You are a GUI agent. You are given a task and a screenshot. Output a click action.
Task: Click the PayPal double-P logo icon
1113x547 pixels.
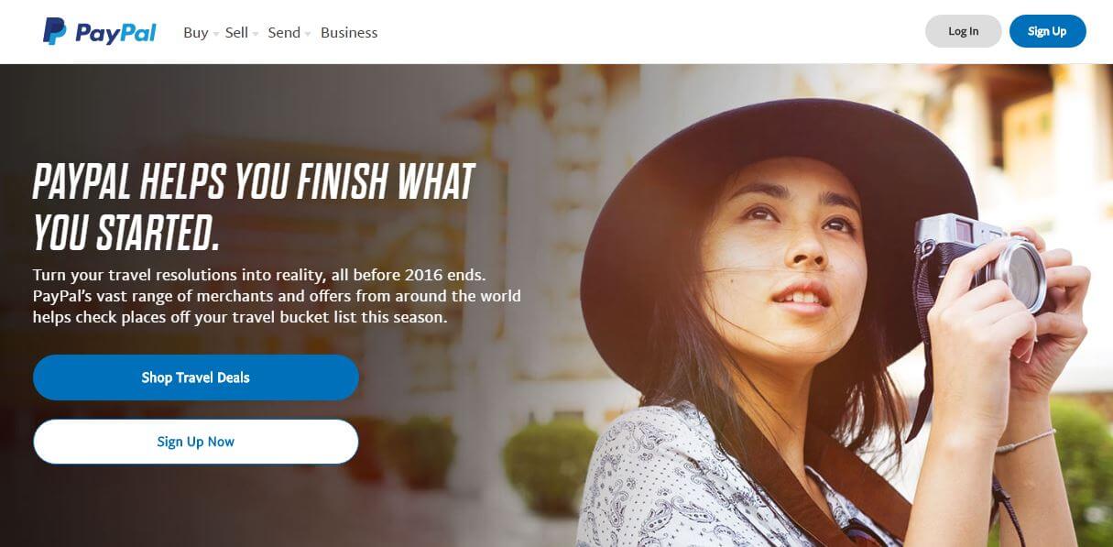(54, 32)
